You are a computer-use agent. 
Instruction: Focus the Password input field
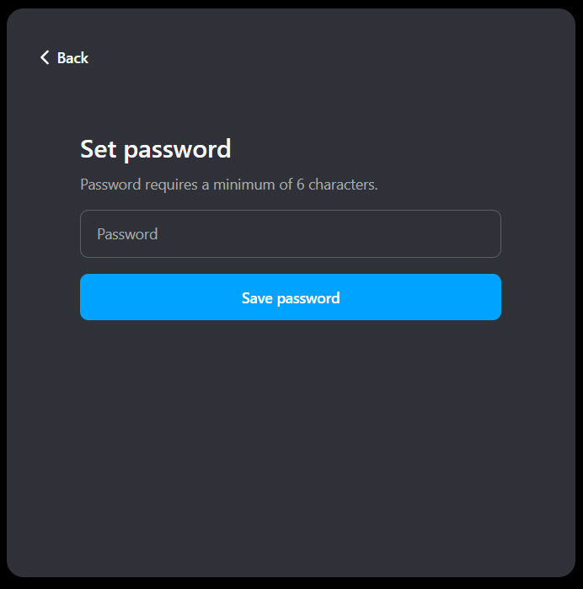[290, 233]
